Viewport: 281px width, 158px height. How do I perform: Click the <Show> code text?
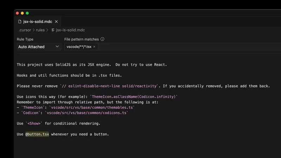tap(34, 124)
